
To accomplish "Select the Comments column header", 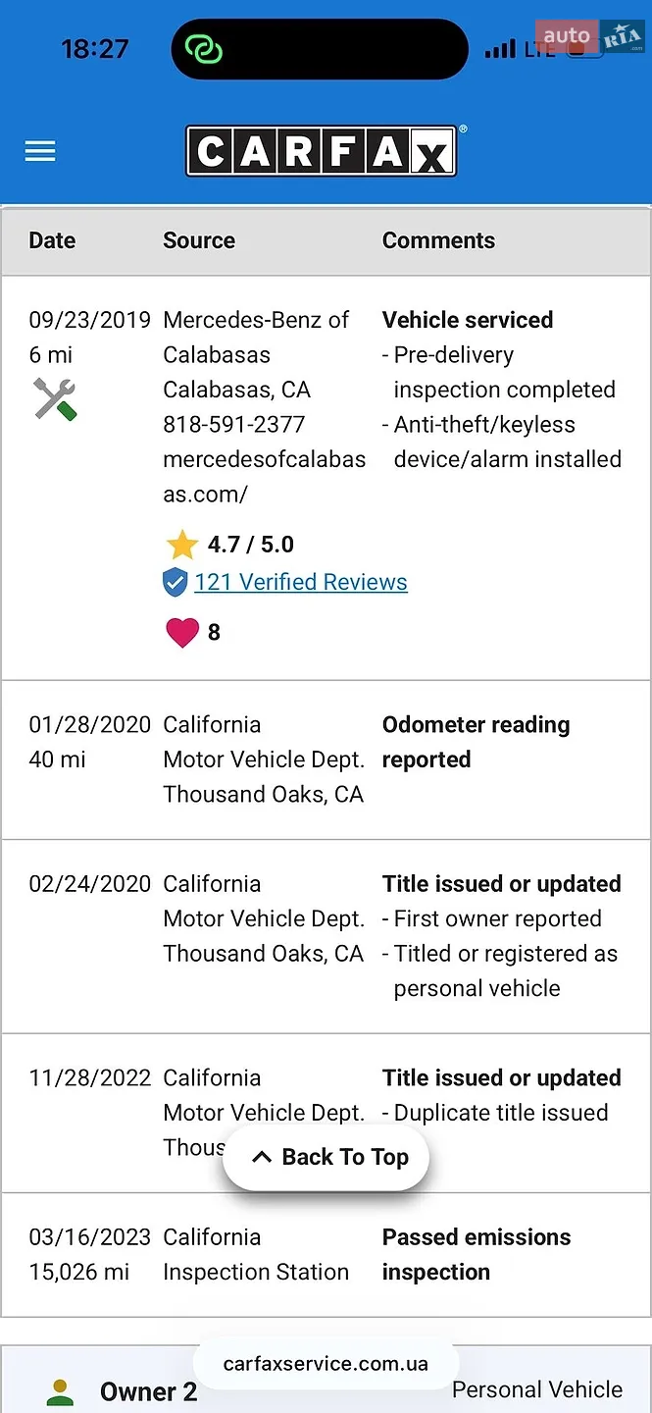I will (438, 240).
